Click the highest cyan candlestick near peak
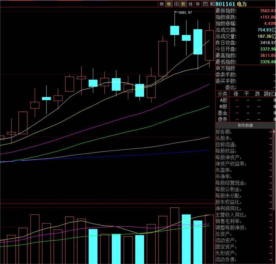Screen dimensions: 276x264 click(x=175, y=30)
